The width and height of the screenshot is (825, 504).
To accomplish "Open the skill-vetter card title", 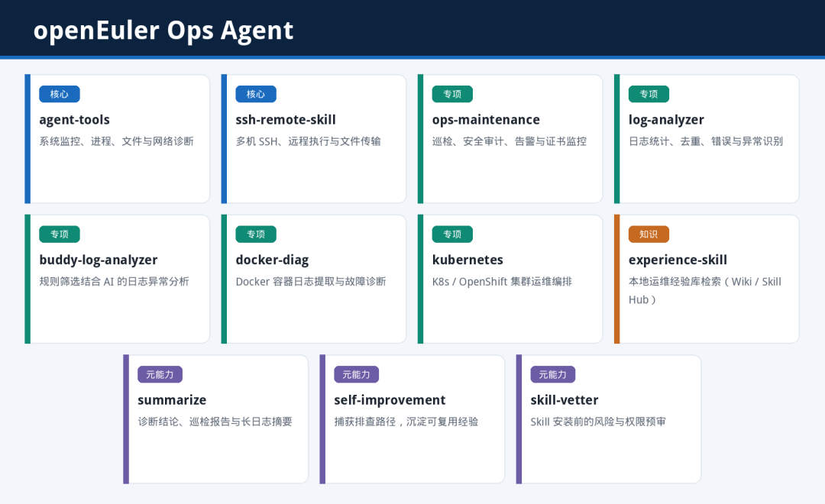I will point(564,400).
